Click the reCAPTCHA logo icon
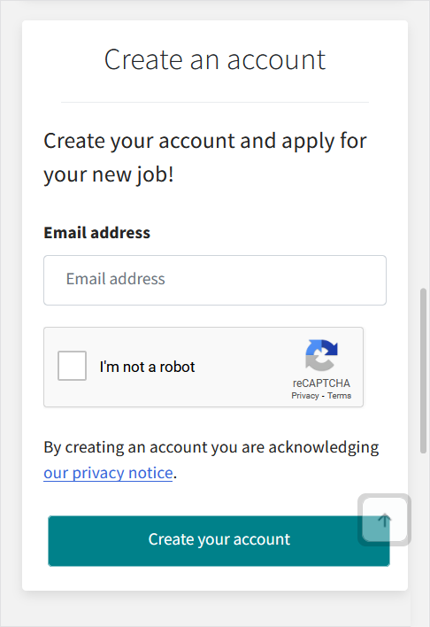Viewport: 430px width, 627px height. point(321,355)
